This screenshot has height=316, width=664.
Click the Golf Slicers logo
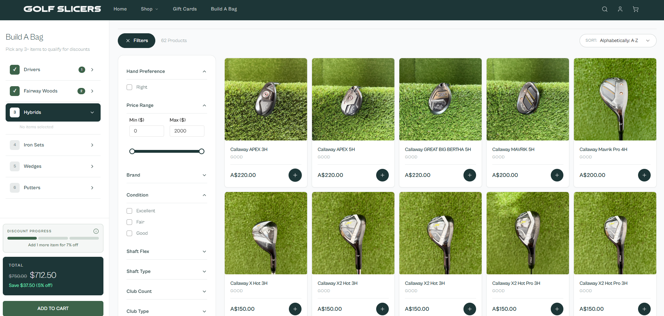[62, 9]
